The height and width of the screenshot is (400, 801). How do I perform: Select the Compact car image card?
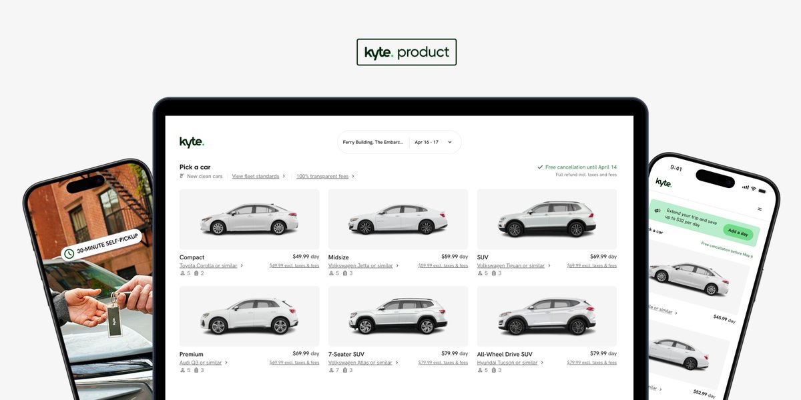[x=249, y=219]
